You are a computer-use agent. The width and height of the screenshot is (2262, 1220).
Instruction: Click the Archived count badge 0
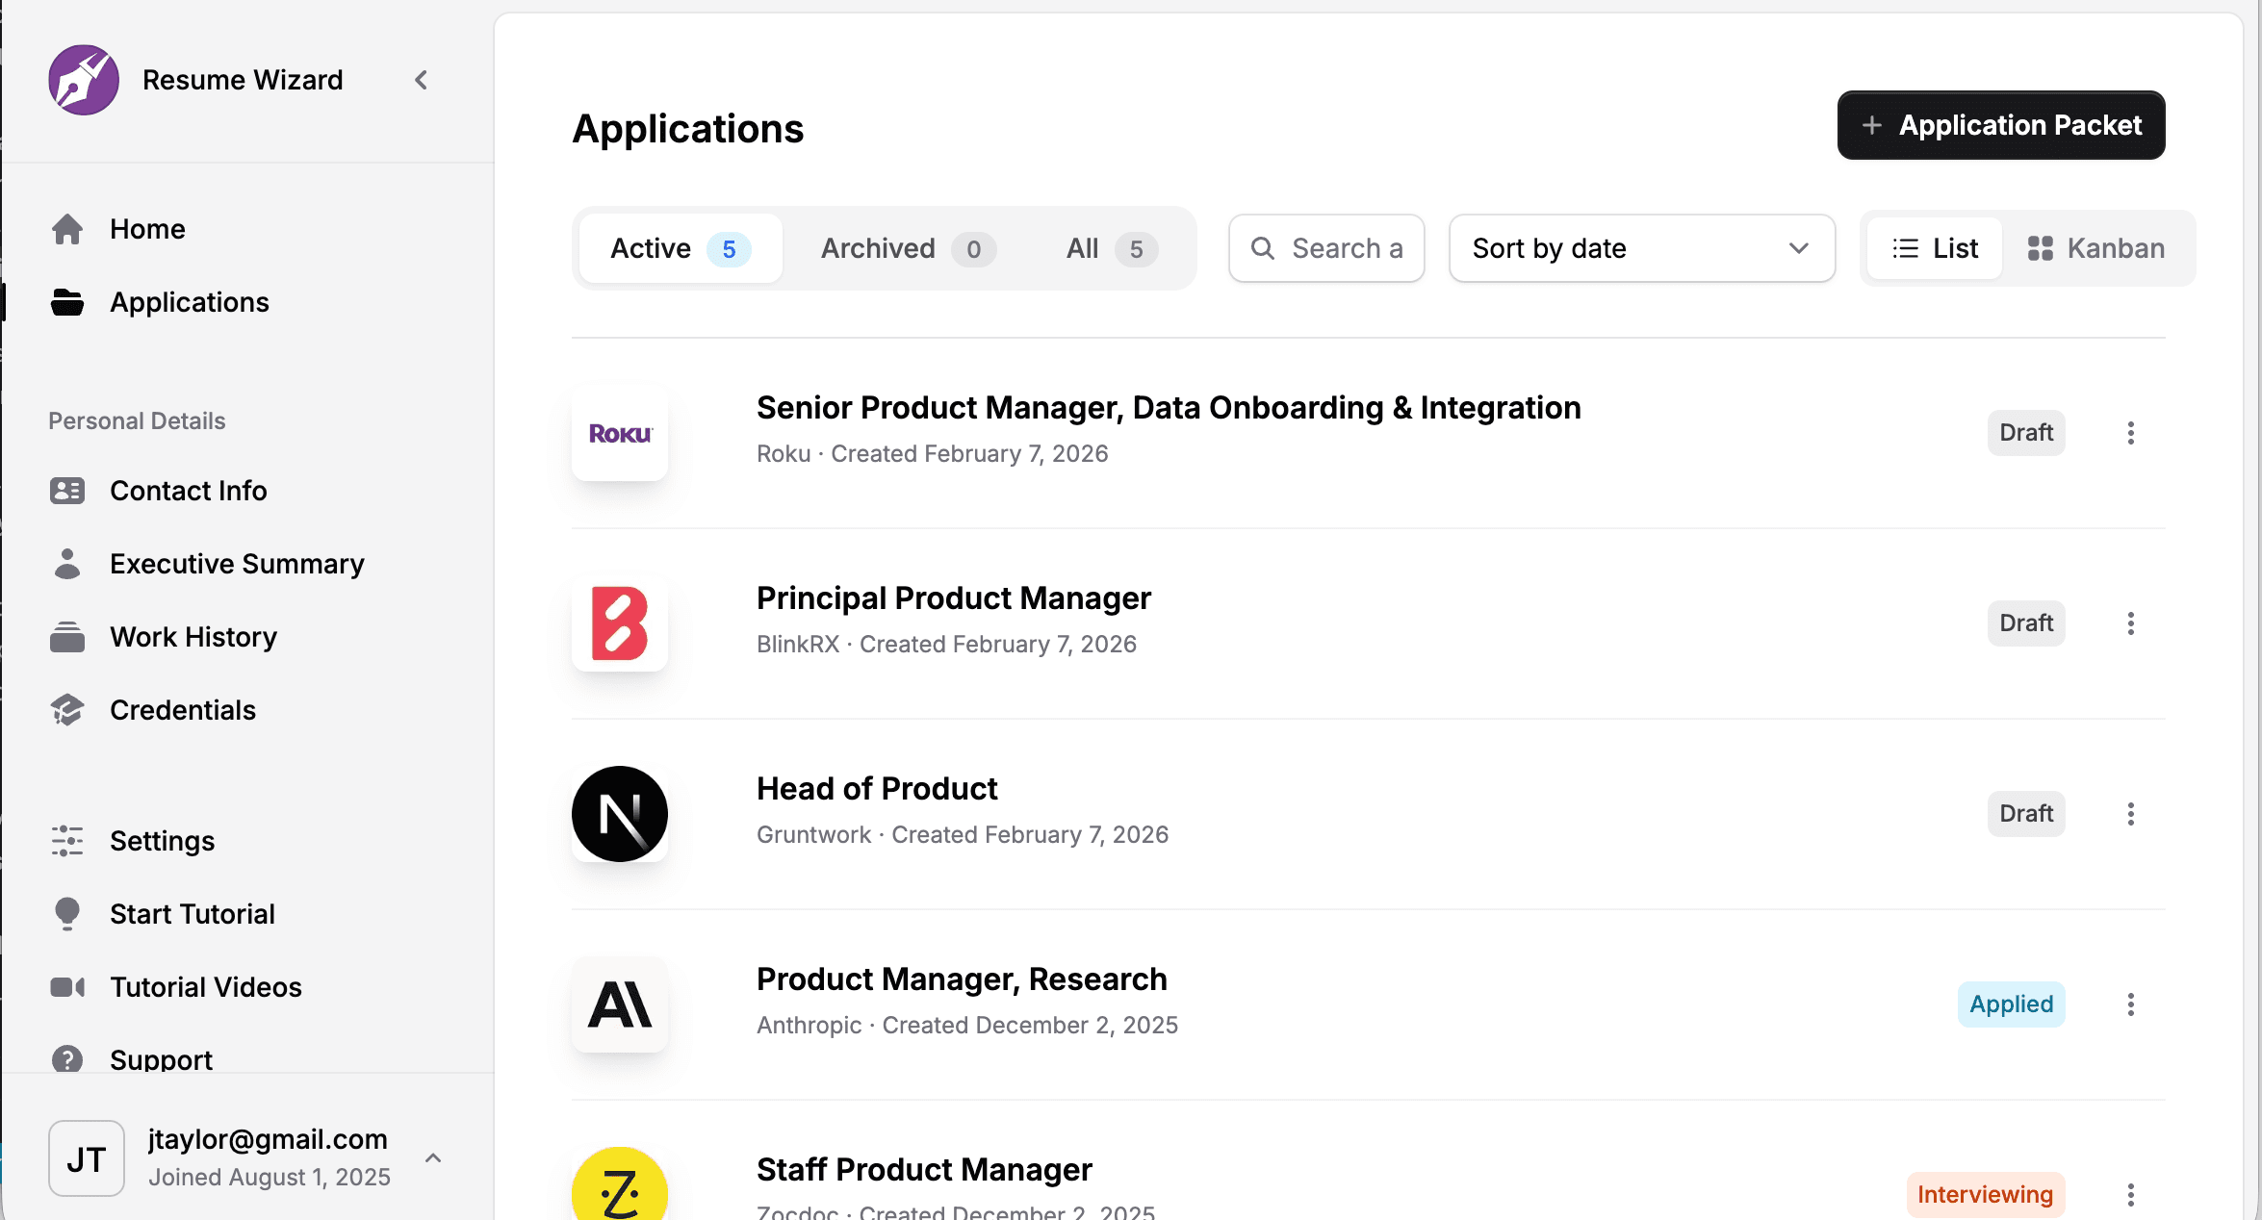[x=974, y=249]
